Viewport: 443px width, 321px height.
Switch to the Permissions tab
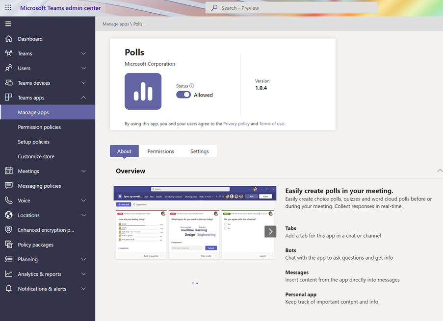click(x=161, y=151)
